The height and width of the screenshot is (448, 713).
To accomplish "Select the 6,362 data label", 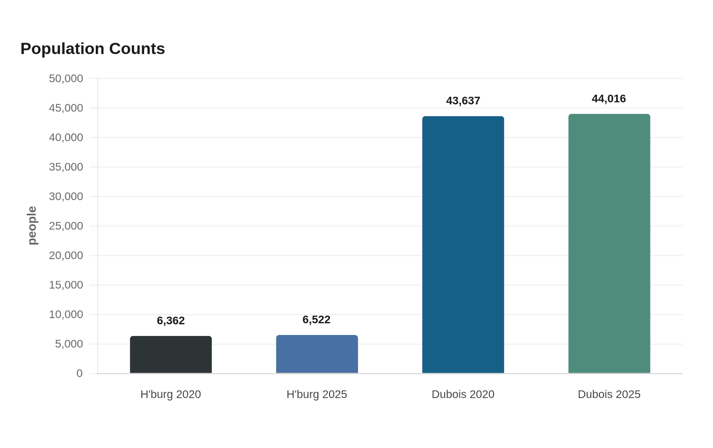I will coord(171,321).
